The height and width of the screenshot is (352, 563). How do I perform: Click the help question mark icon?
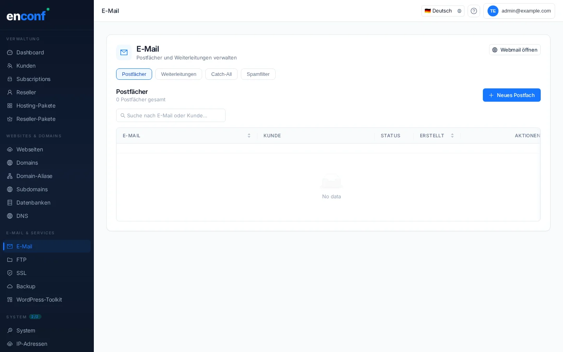click(x=473, y=11)
